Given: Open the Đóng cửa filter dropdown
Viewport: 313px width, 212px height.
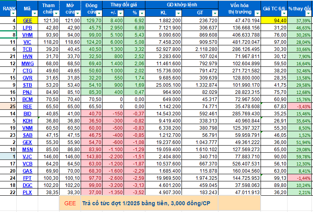Looking at the screenshot, I should tap(99, 14).
